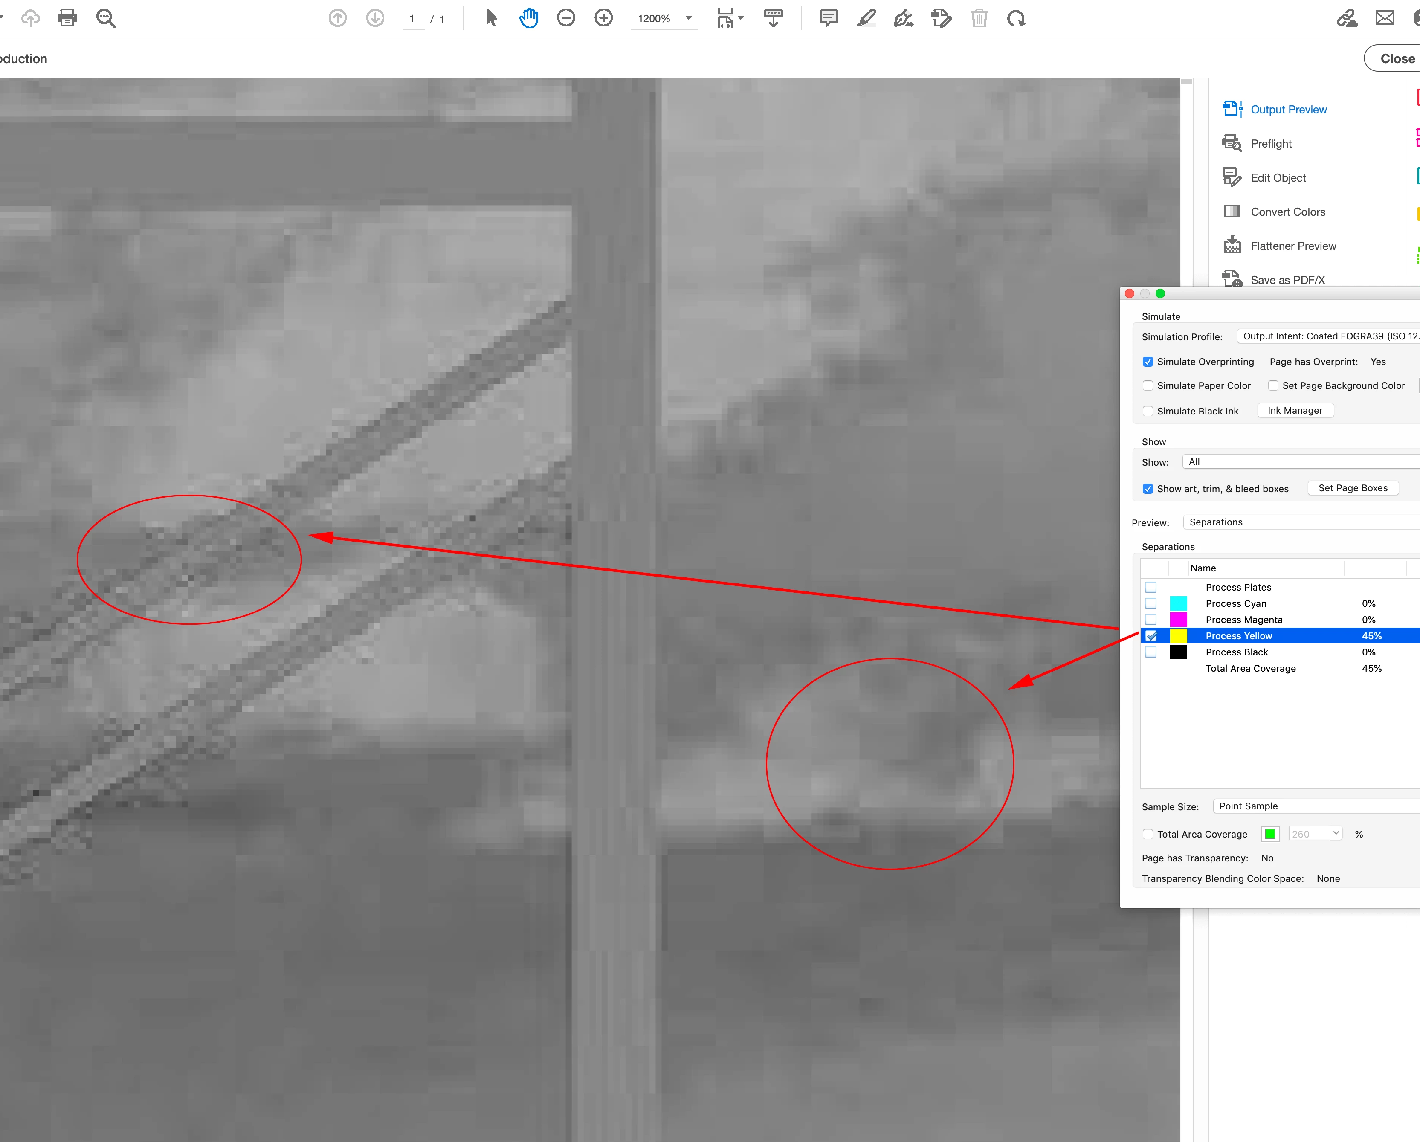
Task: Click the email envelope icon
Action: pyautogui.click(x=1385, y=18)
